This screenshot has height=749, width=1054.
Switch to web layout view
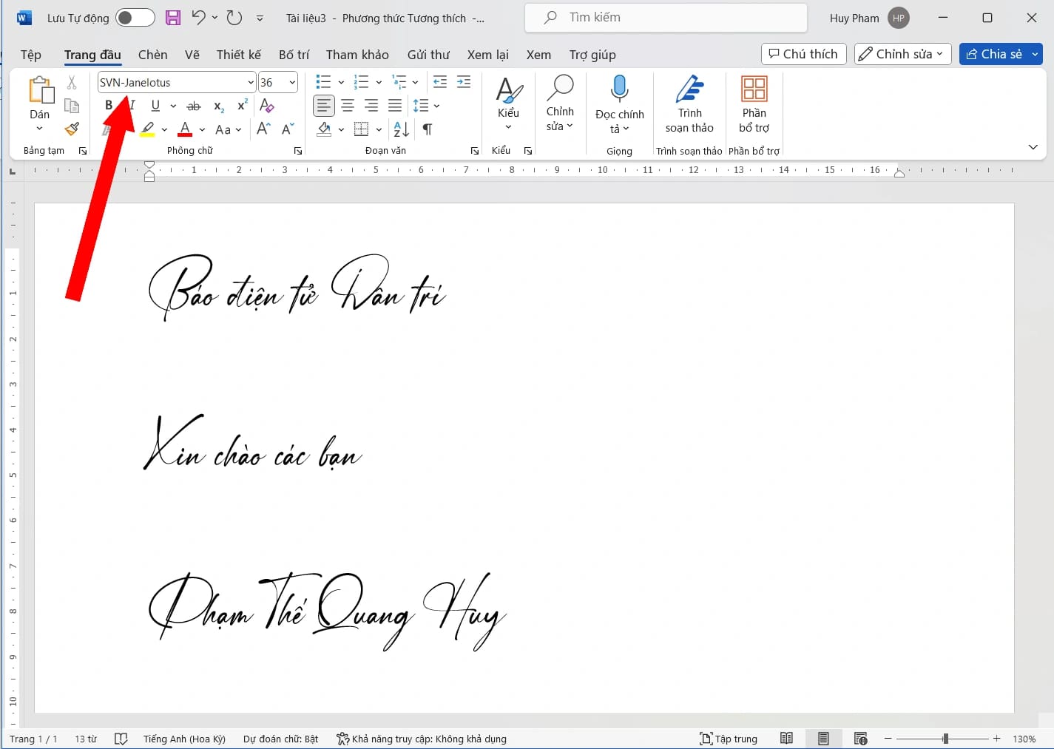[x=860, y=738]
